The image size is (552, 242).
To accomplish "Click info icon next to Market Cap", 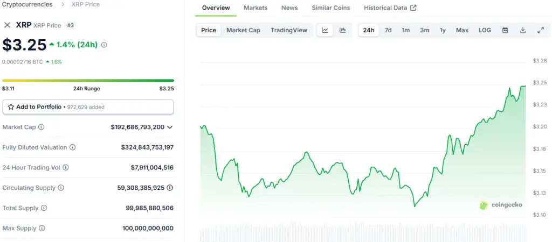I will click(42, 127).
